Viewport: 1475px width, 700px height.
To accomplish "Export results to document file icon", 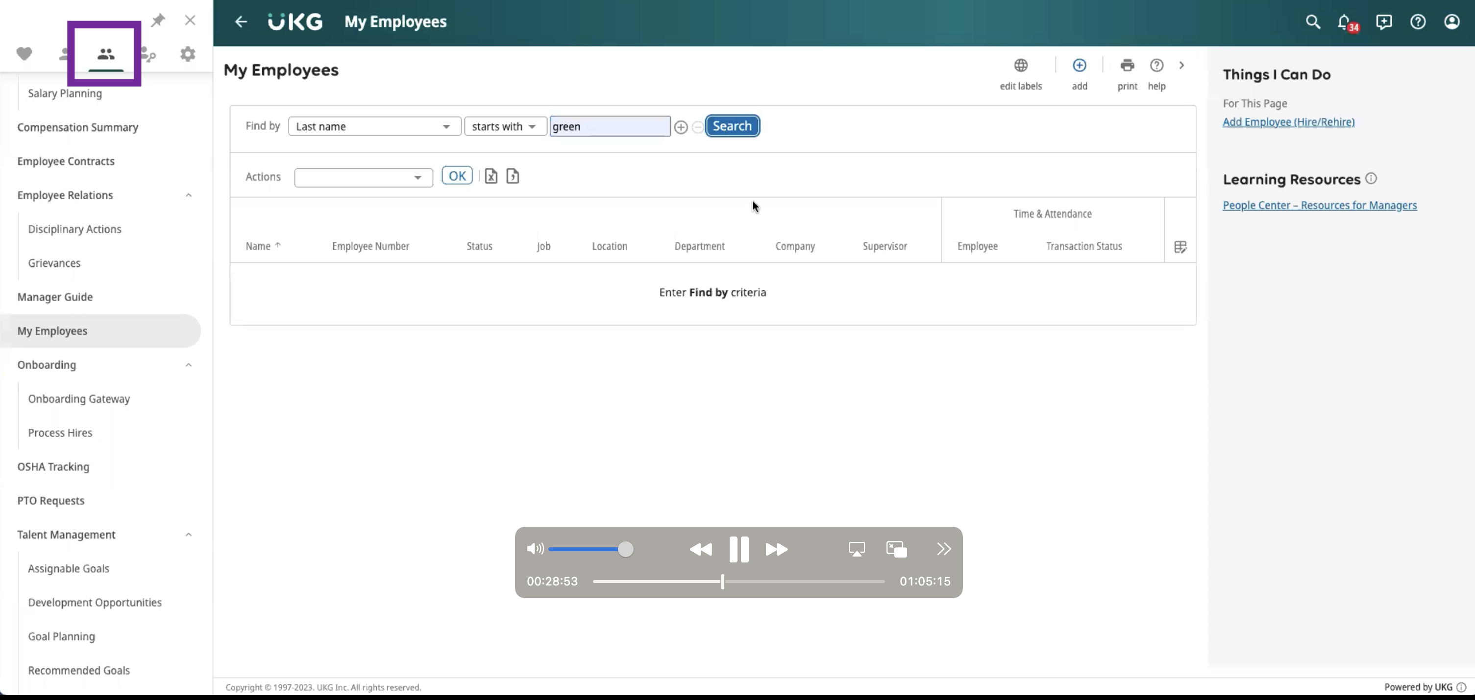I will pyautogui.click(x=513, y=176).
